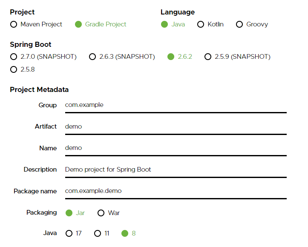Select Spring Boot version 2.6.2
The image size is (308, 247).
[171, 57]
